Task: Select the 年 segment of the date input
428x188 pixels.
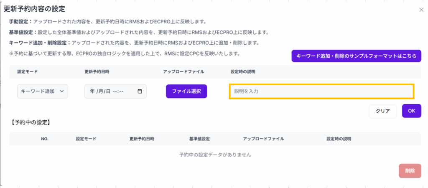Action: [x=92, y=91]
